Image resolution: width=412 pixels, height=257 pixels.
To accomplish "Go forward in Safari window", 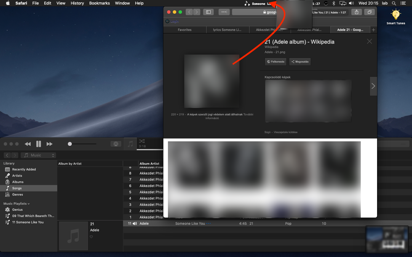I will pyautogui.click(x=197, y=12).
